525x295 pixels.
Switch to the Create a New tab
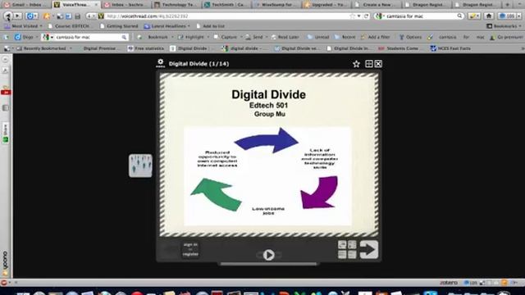[377, 5]
